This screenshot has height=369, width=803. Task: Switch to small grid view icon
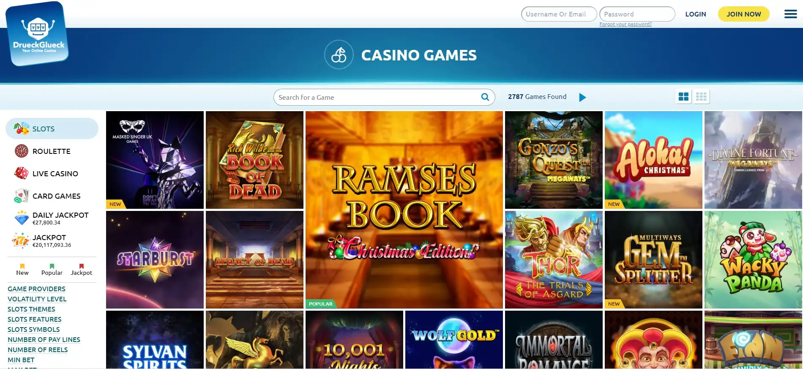[701, 97]
